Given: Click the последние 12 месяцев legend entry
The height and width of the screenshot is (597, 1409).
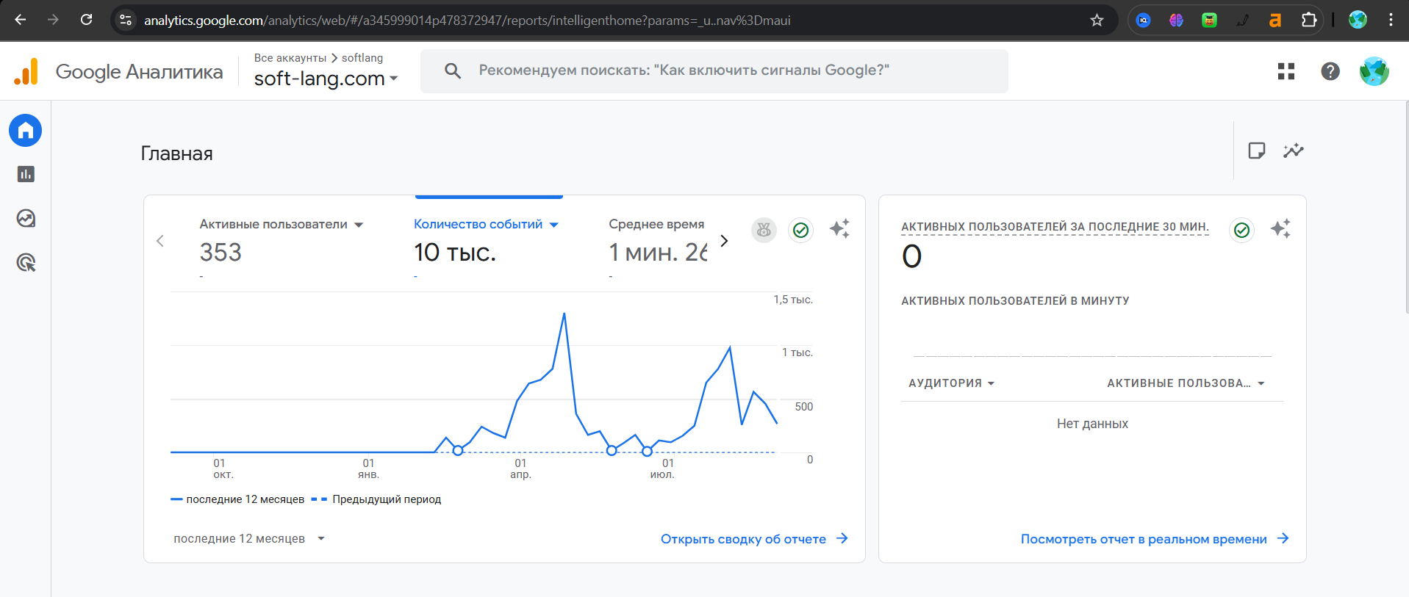Looking at the screenshot, I should (237, 499).
